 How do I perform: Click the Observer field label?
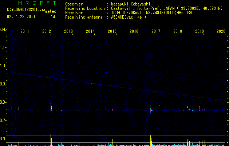(74, 4)
